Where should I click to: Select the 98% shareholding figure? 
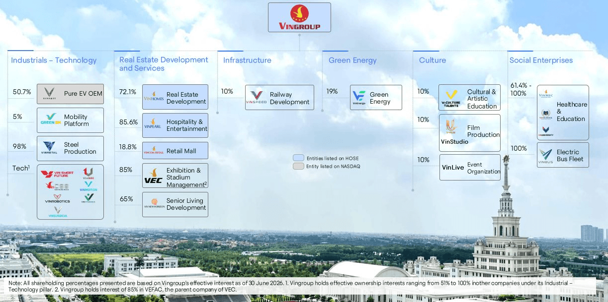coord(19,146)
